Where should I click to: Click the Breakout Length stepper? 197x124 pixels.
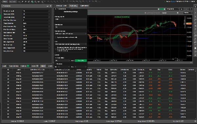[49, 11]
